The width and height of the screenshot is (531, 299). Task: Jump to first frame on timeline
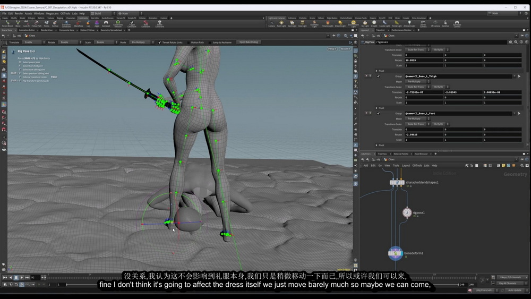[5, 278]
